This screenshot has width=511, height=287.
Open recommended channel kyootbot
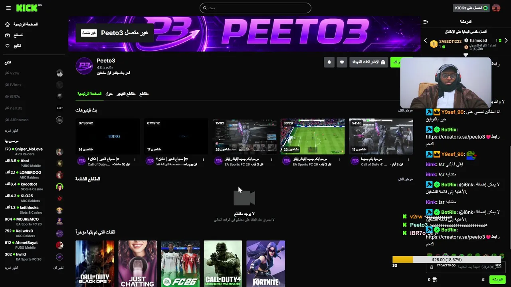click(34, 187)
